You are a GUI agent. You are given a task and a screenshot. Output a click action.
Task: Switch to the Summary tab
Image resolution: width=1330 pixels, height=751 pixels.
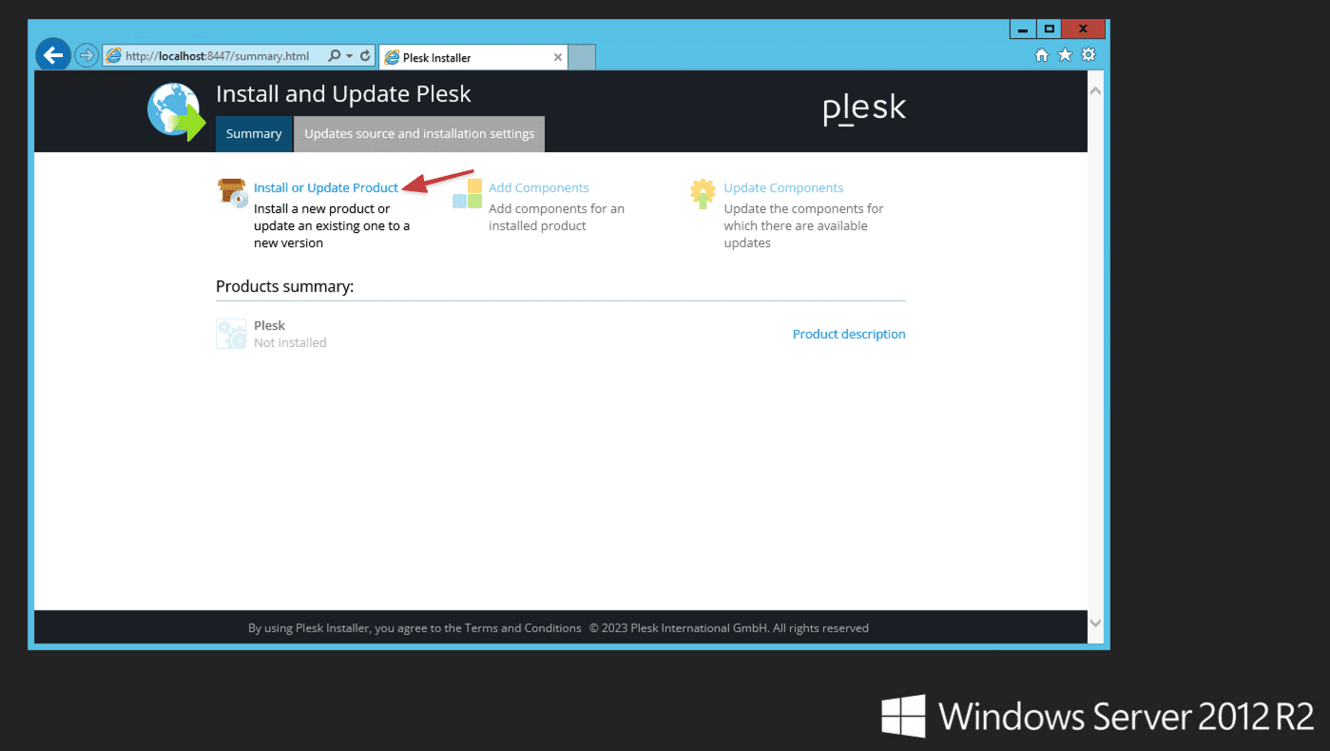[254, 134]
